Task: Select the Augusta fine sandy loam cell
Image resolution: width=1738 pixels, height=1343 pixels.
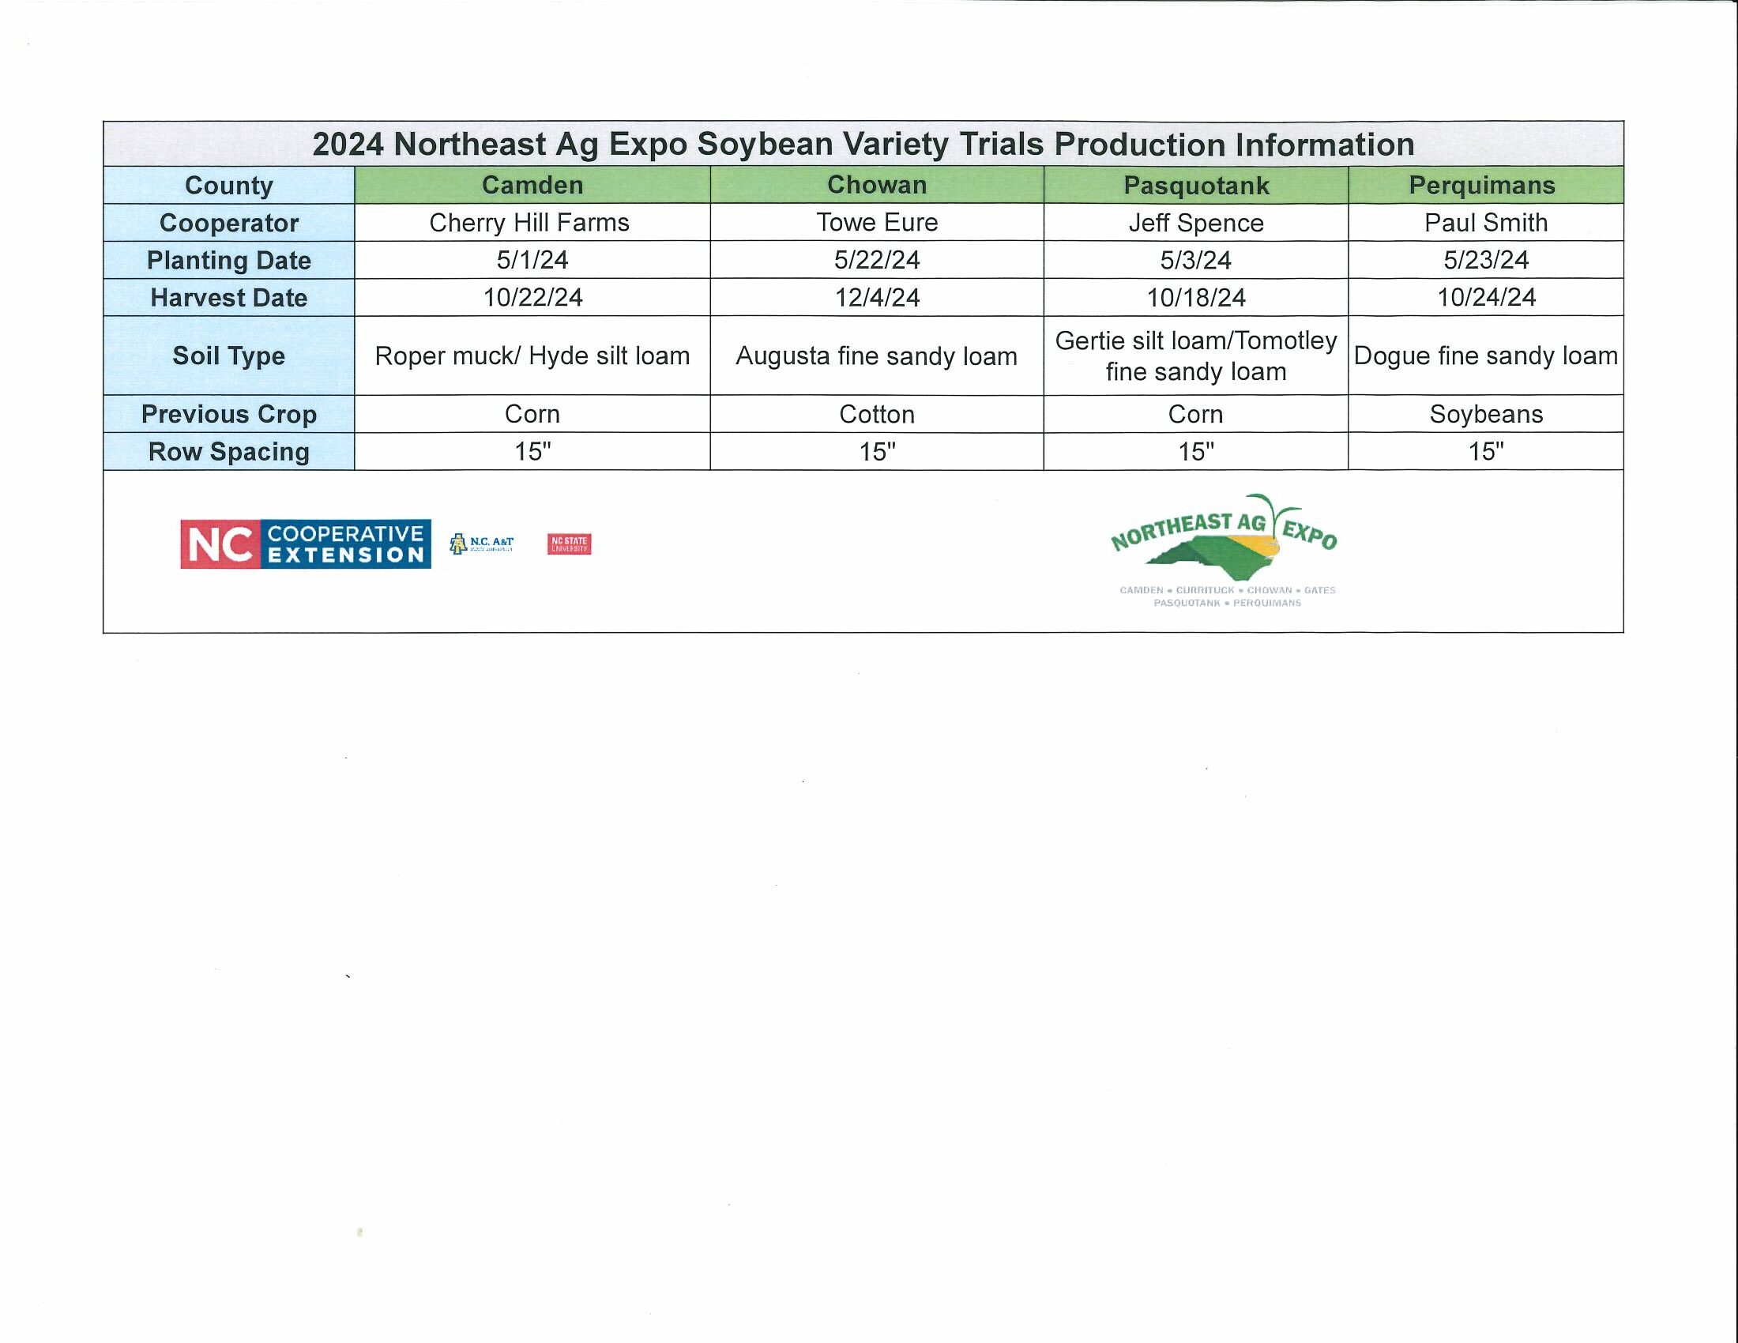Action: pos(876,355)
